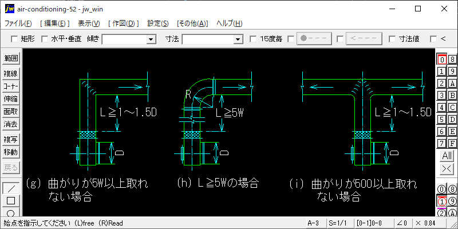Toggle the 寸法値 checkbox
458x229 pixels.
pos(392,39)
